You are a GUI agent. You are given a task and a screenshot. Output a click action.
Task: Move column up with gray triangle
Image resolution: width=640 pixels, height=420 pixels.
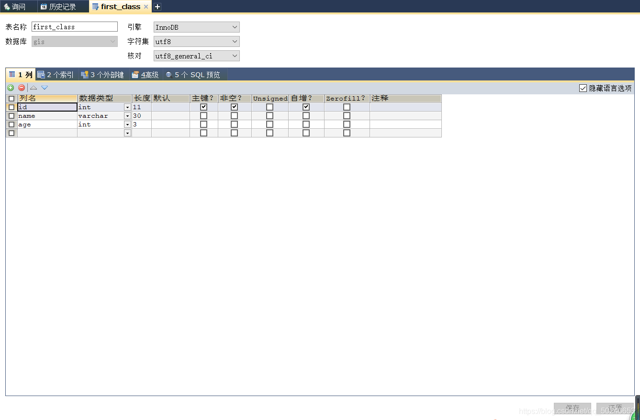click(x=34, y=88)
